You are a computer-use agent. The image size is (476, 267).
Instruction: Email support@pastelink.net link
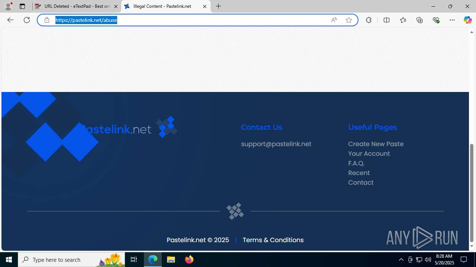(276, 144)
